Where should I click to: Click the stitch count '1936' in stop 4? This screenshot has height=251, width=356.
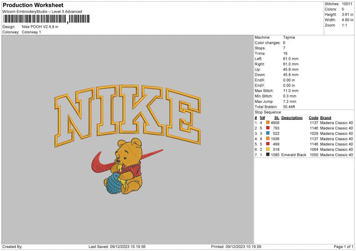275,139
